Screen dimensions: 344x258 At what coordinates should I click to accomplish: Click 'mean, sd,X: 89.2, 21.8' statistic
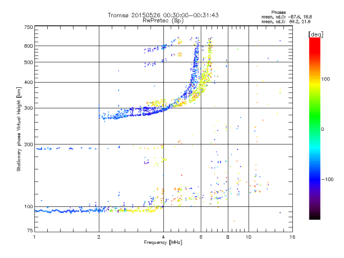click(x=286, y=21)
